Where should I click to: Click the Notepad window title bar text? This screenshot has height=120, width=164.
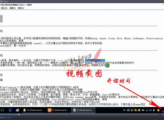tap(16, 5)
